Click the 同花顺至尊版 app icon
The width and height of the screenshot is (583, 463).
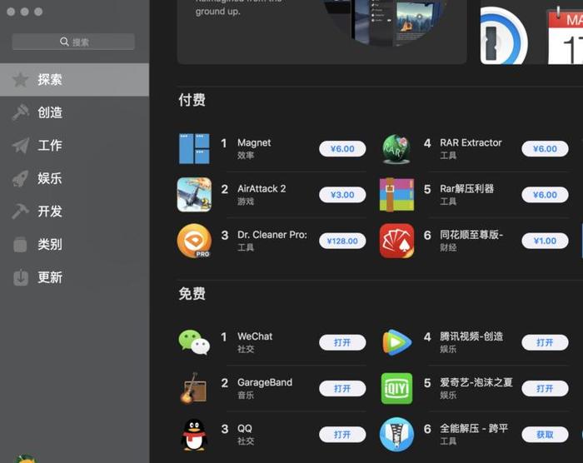coord(396,241)
